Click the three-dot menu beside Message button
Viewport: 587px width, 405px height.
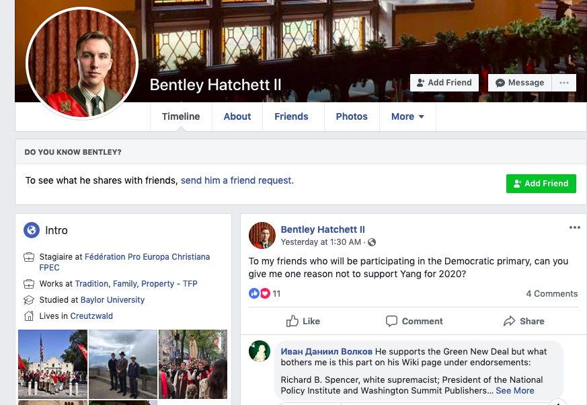coord(563,83)
